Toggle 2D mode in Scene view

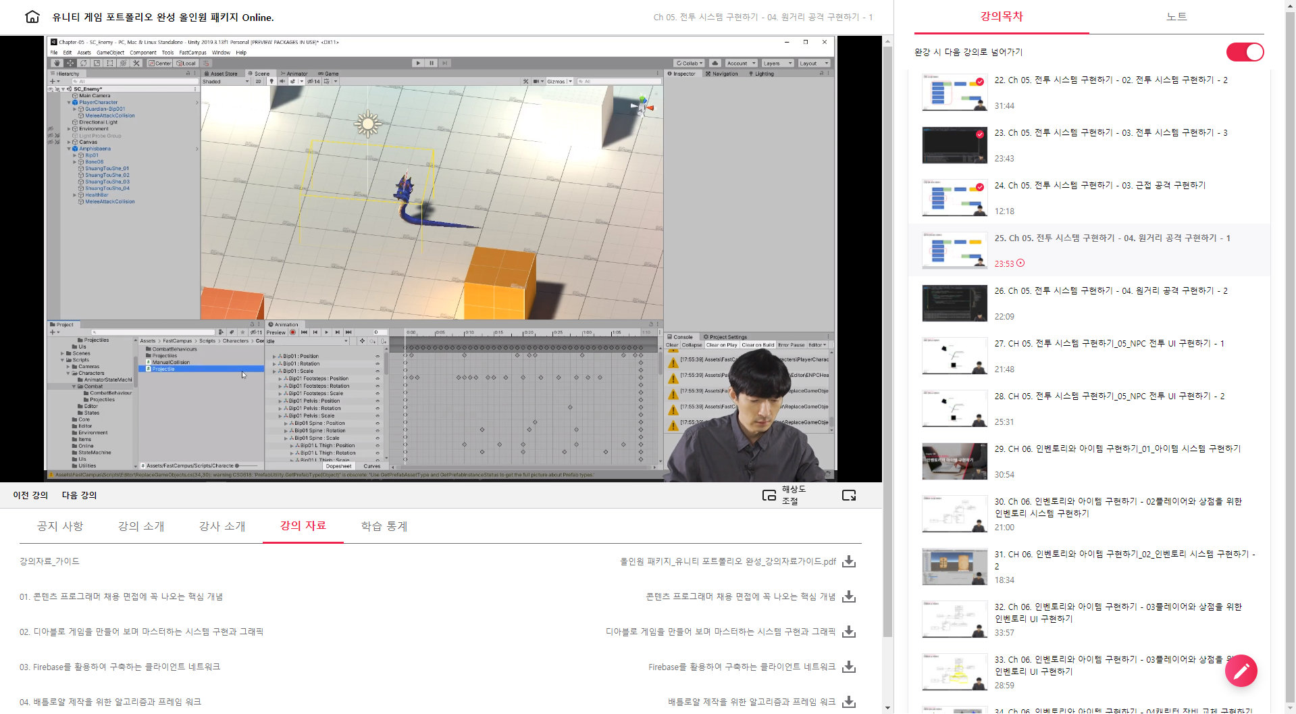point(258,81)
